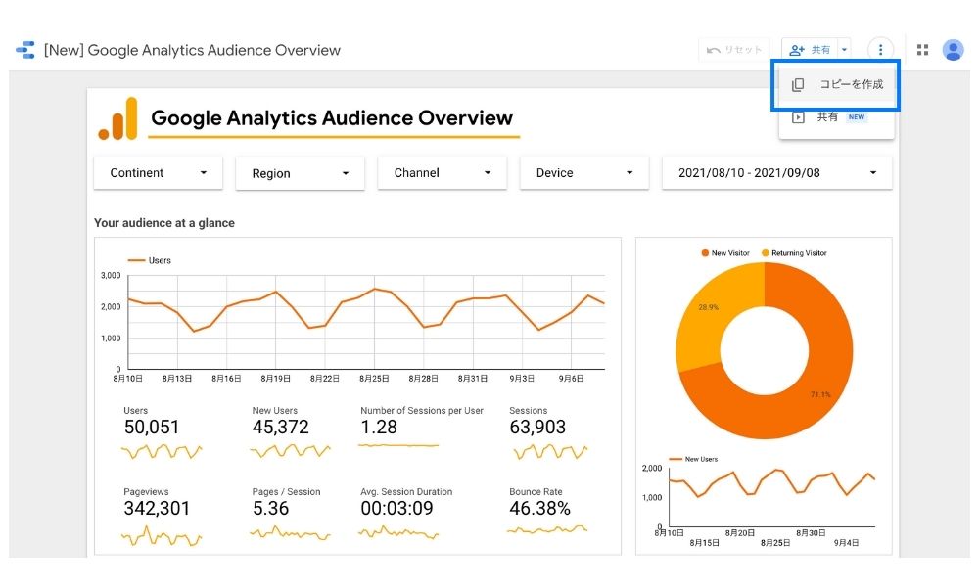
Task: Click the Pages / Session 5.36 value
Action: [270, 509]
